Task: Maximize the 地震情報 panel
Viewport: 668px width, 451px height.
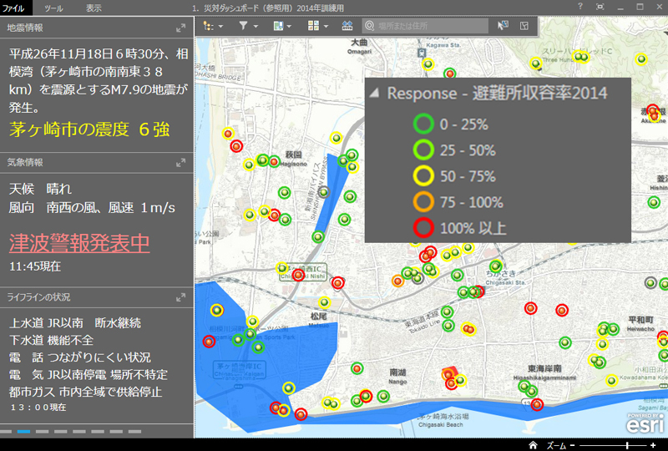Action: (x=181, y=28)
